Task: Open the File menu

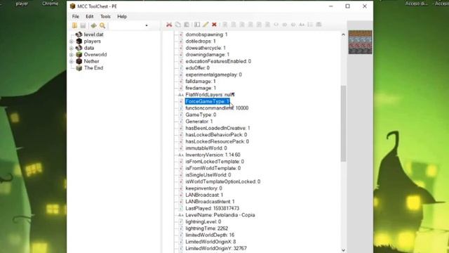Action: [x=76, y=16]
